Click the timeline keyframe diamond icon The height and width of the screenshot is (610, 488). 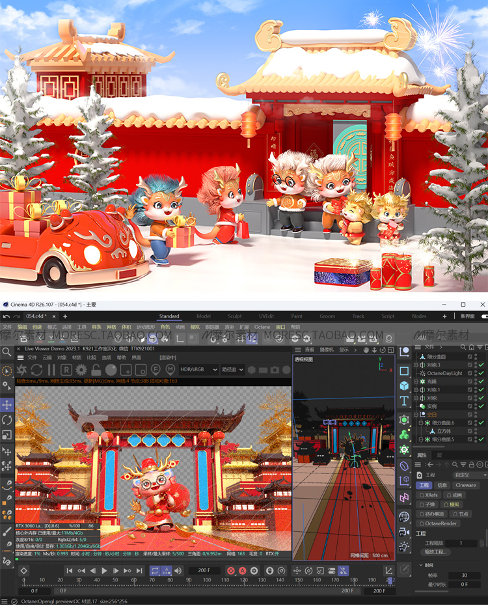(23, 571)
